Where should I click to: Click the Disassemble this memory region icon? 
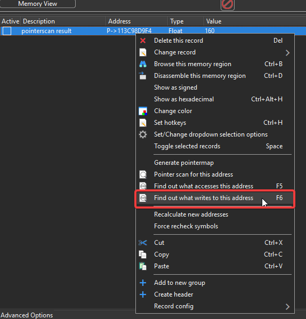pyautogui.click(x=142, y=76)
